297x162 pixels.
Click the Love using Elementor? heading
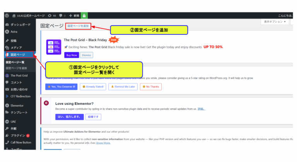[74, 104]
